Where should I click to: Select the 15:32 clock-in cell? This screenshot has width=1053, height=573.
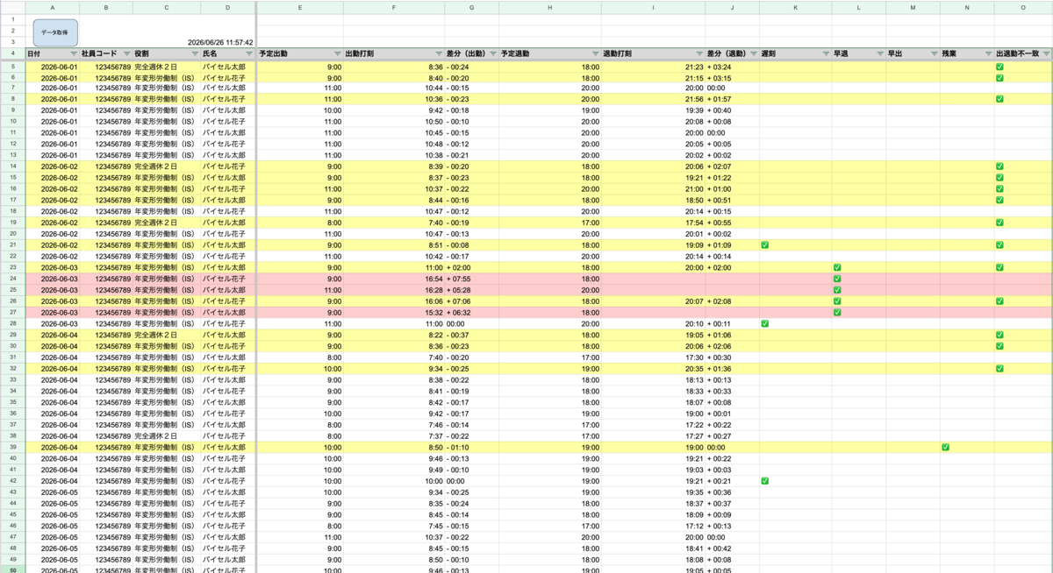tap(394, 312)
